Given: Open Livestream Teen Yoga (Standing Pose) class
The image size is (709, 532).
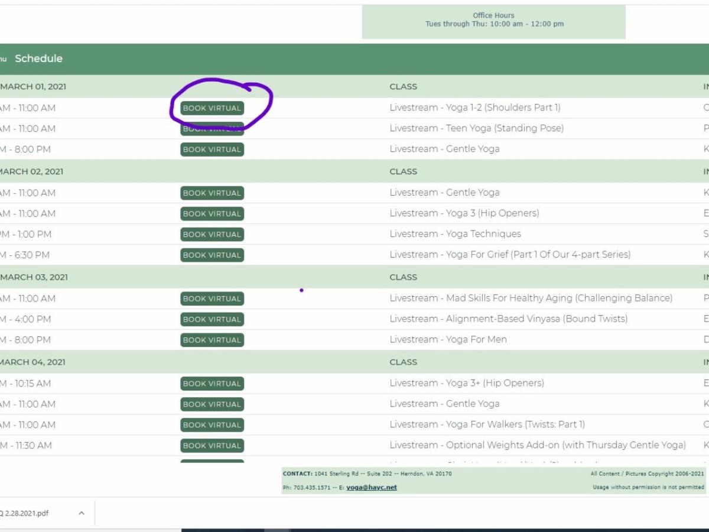Looking at the screenshot, I should (x=476, y=128).
